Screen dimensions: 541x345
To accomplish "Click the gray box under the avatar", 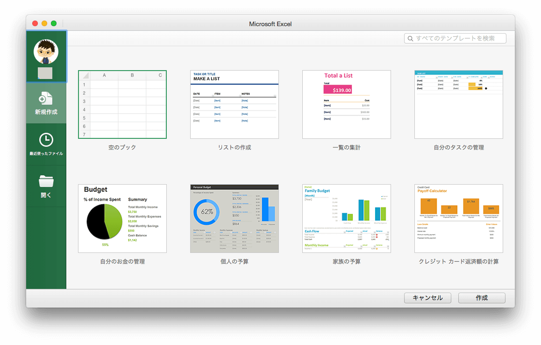I will tap(45, 73).
